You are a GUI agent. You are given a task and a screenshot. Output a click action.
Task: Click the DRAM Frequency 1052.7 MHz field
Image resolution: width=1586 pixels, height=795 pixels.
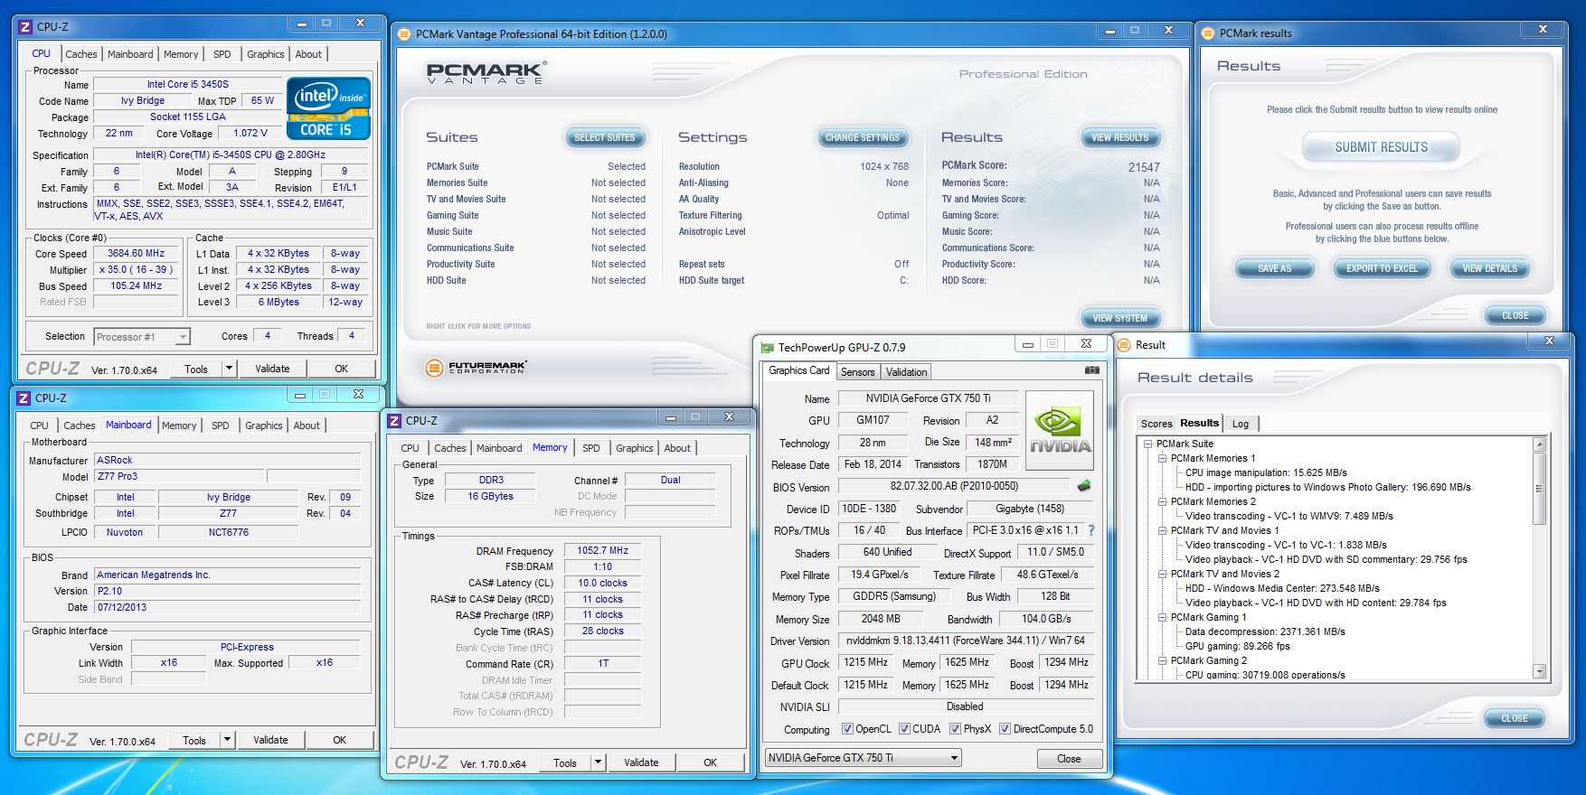603,550
